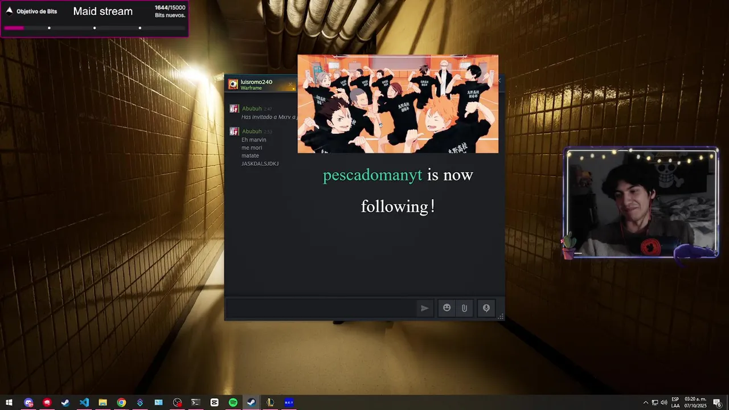Click the pescadomanyt follower name
The width and height of the screenshot is (729, 410).
(x=372, y=175)
